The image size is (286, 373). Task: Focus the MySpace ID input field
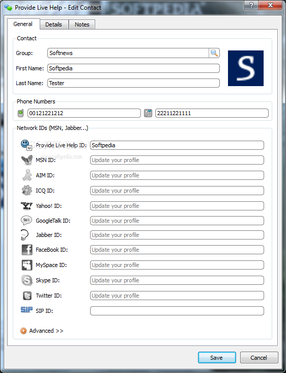pos(177,265)
